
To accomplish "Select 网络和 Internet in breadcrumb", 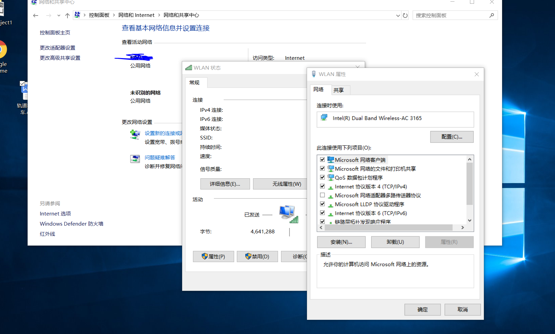I will pyautogui.click(x=136, y=15).
